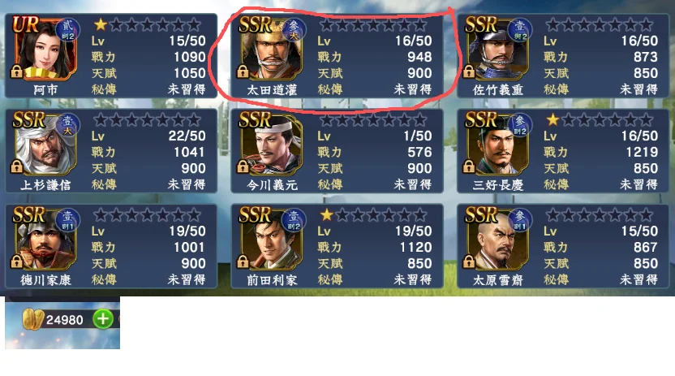Click the 戰力 1001 row of 德川家康
The image size is (675, 376).
(148, 247)
